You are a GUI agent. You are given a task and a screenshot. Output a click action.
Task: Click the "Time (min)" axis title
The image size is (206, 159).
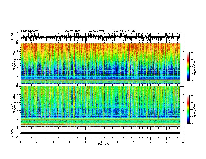point(104,144)
